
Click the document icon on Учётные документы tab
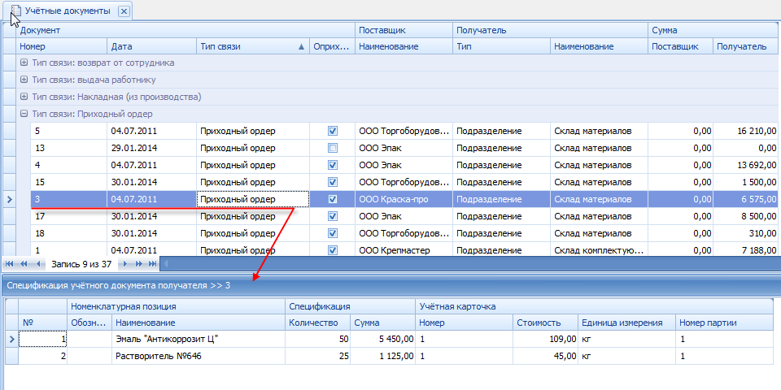click(x=16, y=11)
